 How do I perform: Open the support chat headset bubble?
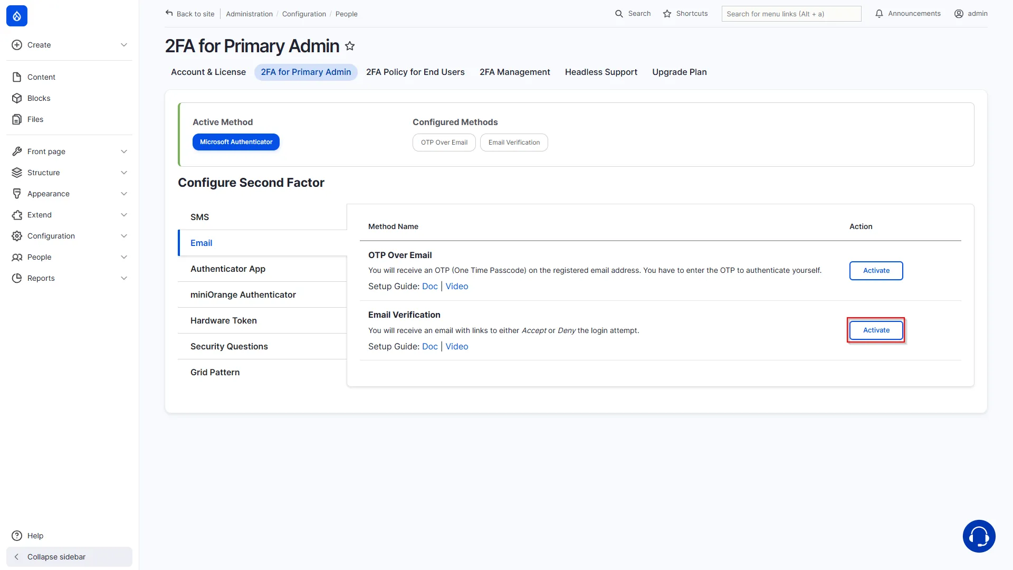(979, 536)
